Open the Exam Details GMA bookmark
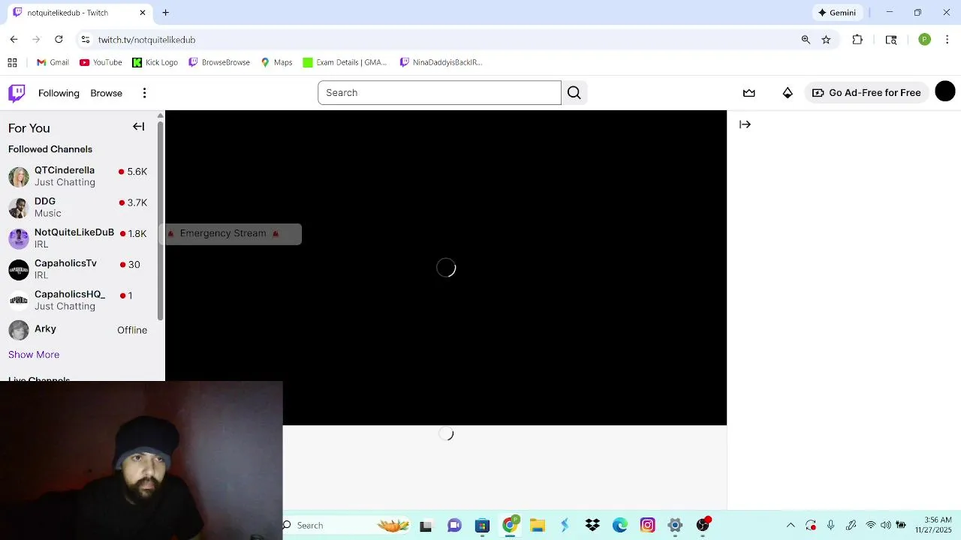 point(345,62)
